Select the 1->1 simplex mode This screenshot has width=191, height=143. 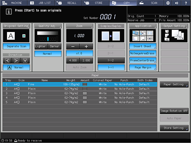(x=111, y=67)
